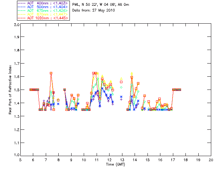Click the green dashed line legend key
The image size is (217, 173).
22,10
